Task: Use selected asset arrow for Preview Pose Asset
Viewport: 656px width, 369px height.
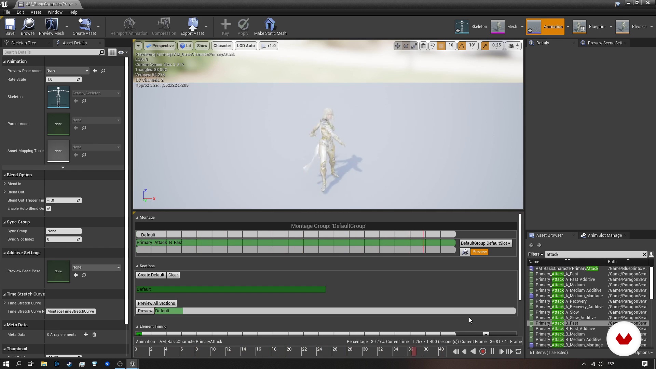Action: tap(95, 71)
